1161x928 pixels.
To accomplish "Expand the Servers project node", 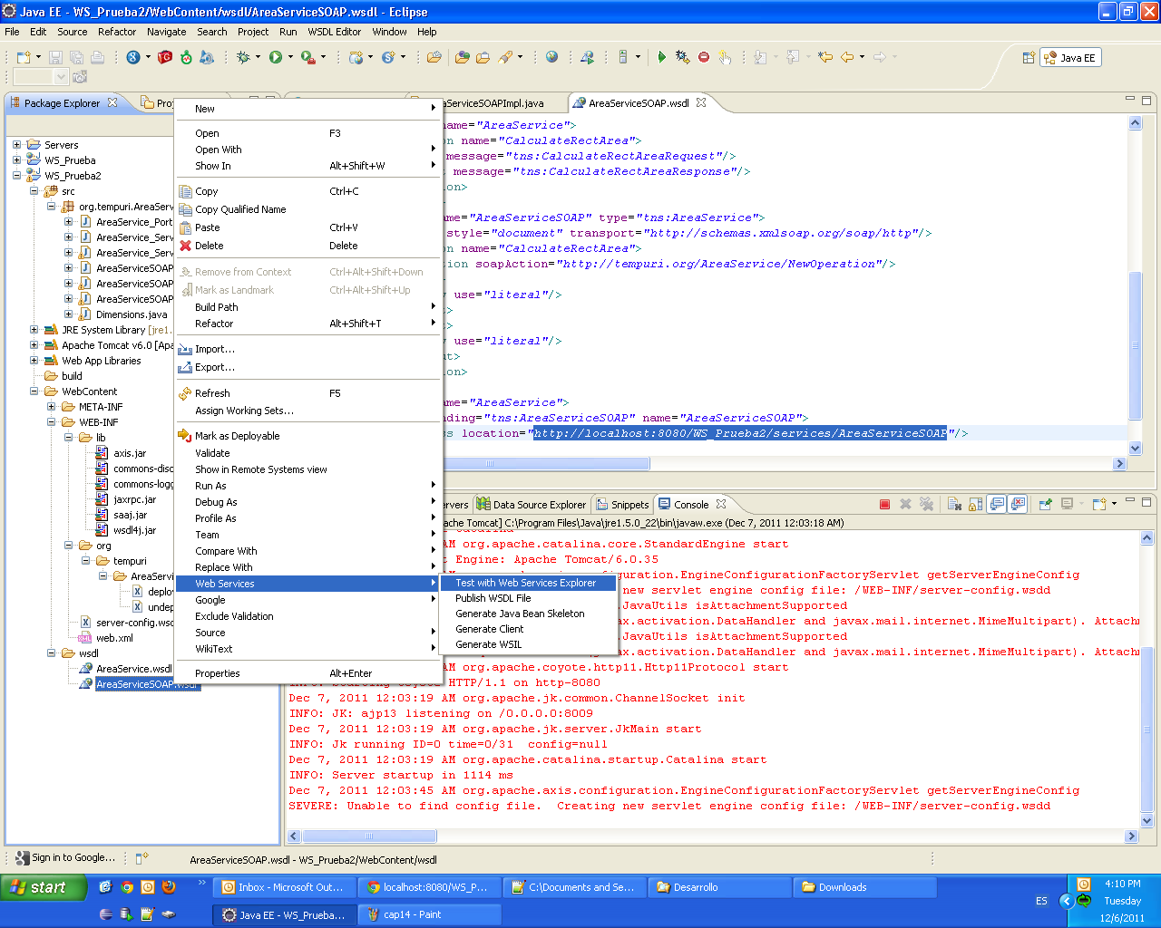I will pos(16,145).
